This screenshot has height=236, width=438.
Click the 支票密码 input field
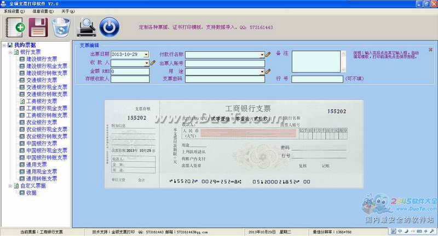pos(225,79)
